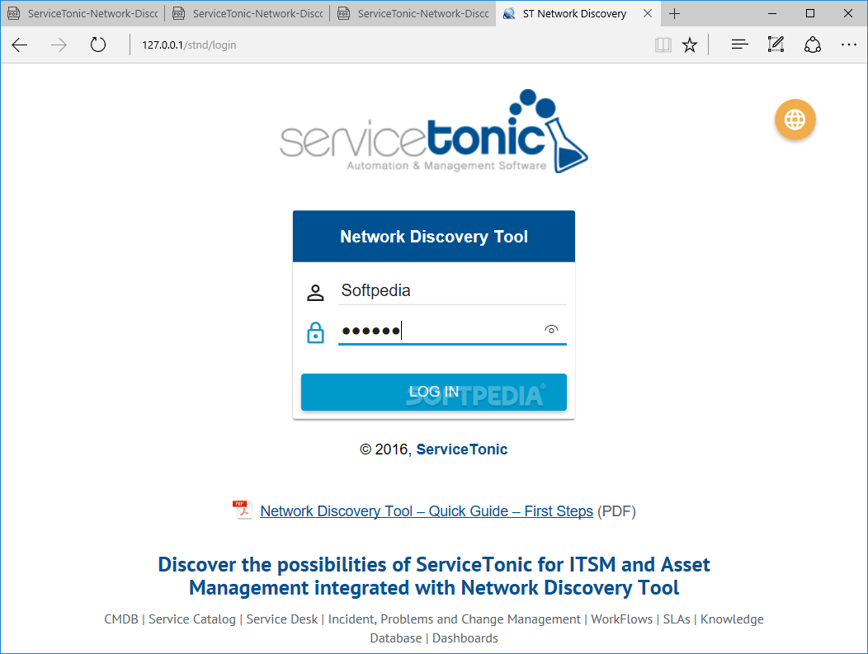
Task: Switch to the second ServiceTonic-Network-Disc tab
Action: tap(248, 13)
